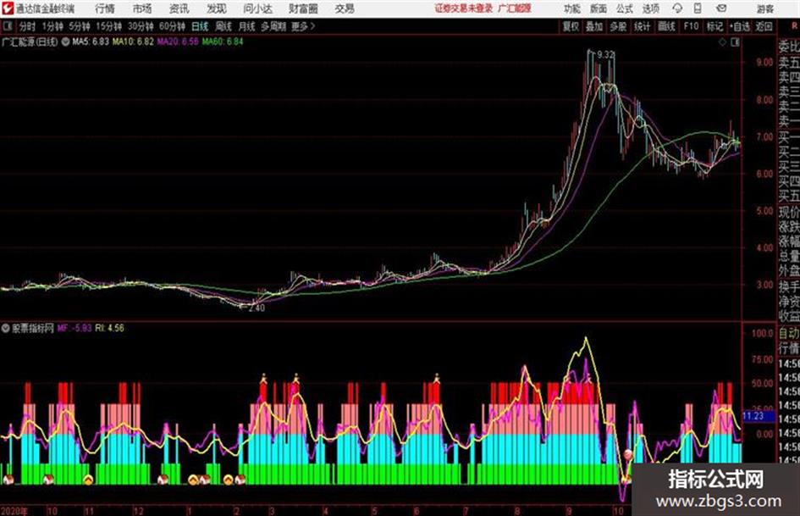Click the 统计 statistics toolbar button
800x516 pixels.
(643, 26)
